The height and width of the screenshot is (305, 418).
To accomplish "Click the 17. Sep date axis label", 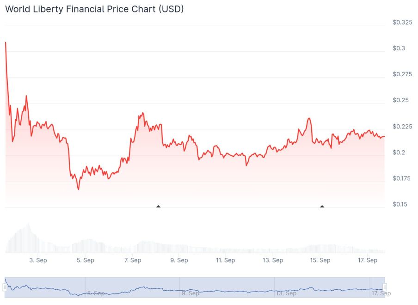I will pos(368,260).
